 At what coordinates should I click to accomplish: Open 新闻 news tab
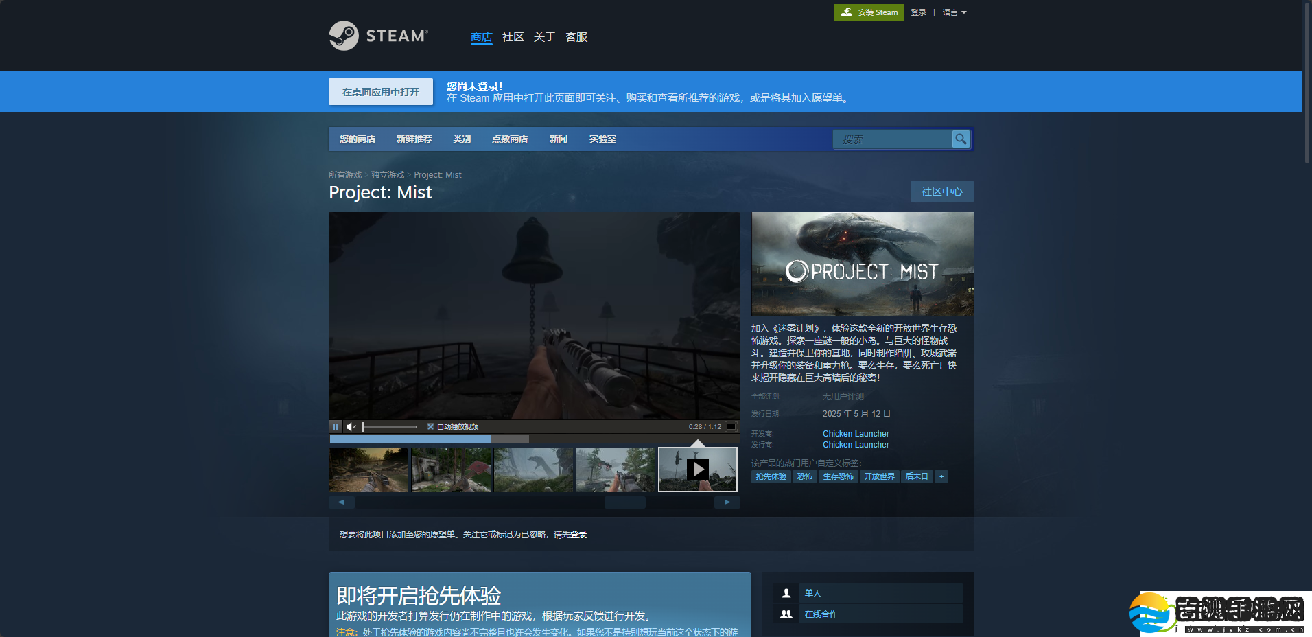coord(559,139)
